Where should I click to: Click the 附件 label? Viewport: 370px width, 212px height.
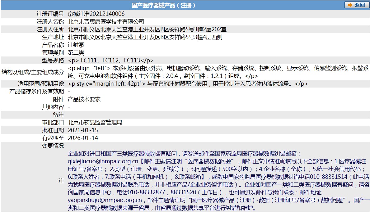pos(58,99)
